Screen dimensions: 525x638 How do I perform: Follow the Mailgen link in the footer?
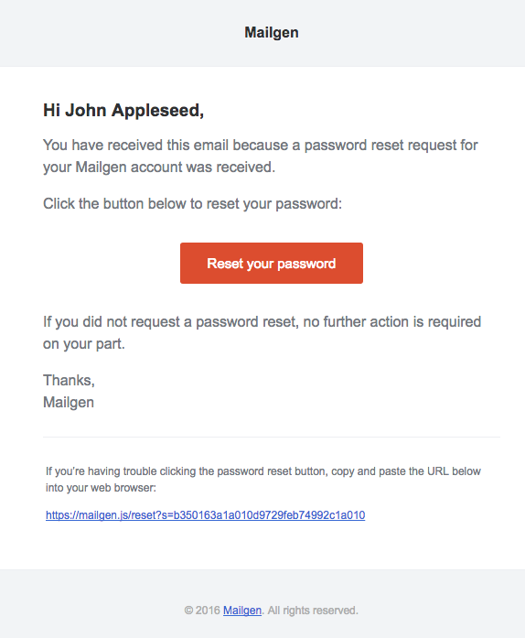[x=242, y=611]
